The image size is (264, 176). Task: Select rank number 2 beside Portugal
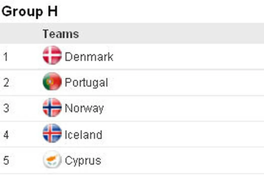click(6, 83)
